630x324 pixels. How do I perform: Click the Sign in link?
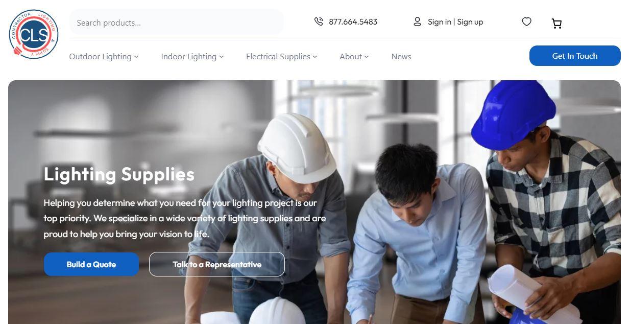click(x=440, y=22)
